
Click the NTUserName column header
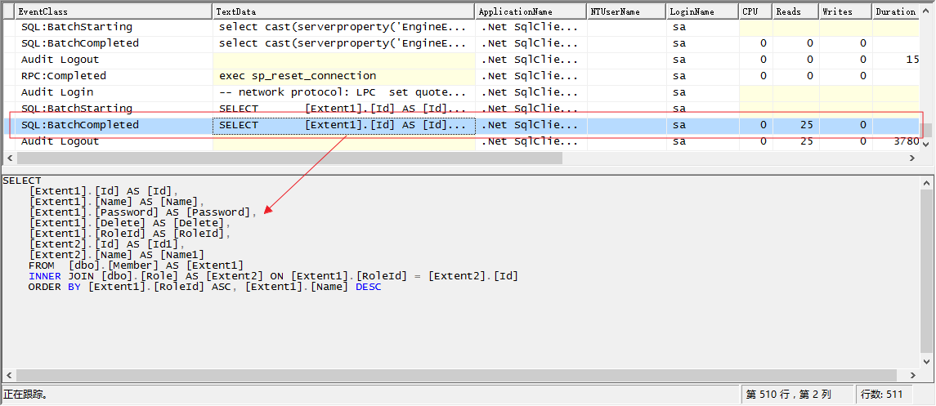pos(626,11)
